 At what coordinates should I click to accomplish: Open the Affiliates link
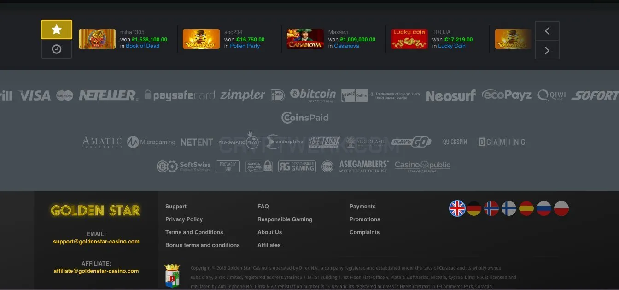(x=269, y=245)
